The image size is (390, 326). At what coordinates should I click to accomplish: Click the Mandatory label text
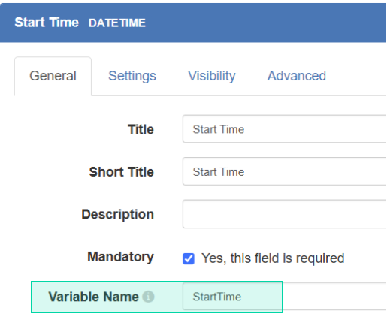pyautogui.click(x=120, y=257)
